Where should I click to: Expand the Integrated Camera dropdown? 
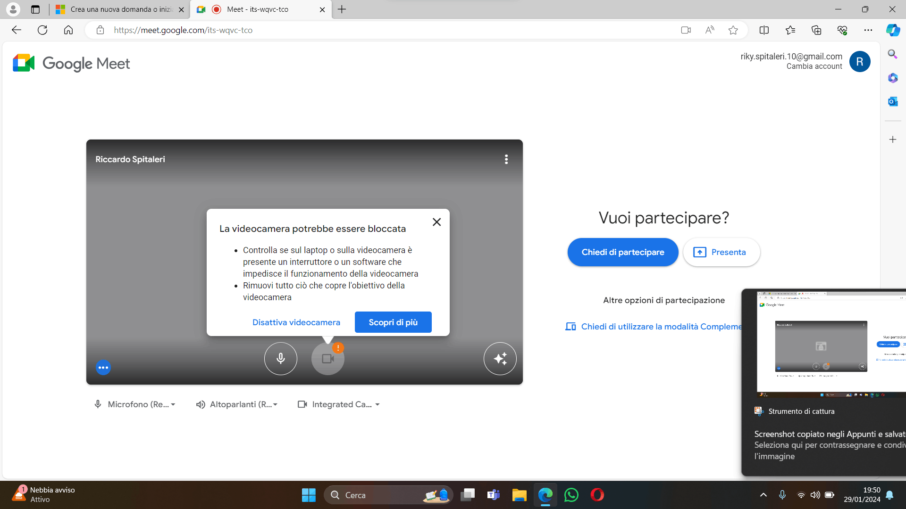tap(339, 404)
